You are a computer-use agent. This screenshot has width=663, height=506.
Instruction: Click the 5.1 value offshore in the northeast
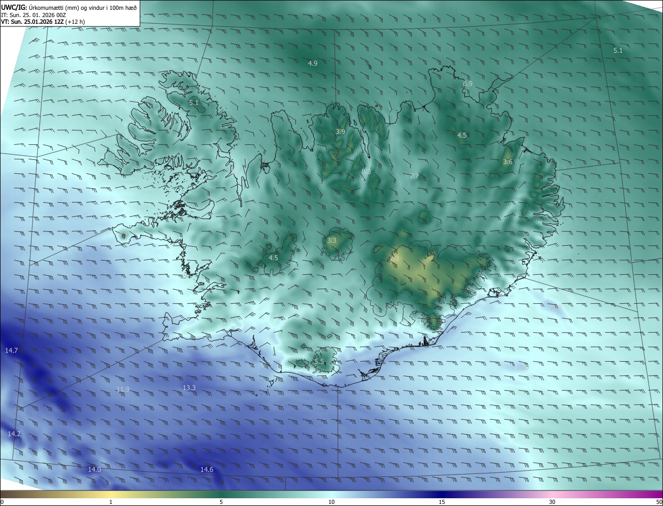pos(618,51)
